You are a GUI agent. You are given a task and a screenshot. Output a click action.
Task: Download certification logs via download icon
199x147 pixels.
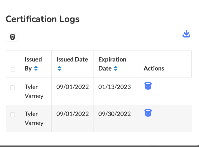pyautogui.click(x=186, y=34)
